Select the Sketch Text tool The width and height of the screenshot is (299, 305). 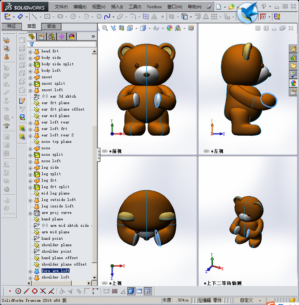pyautogui.click(x=154, y=17)
